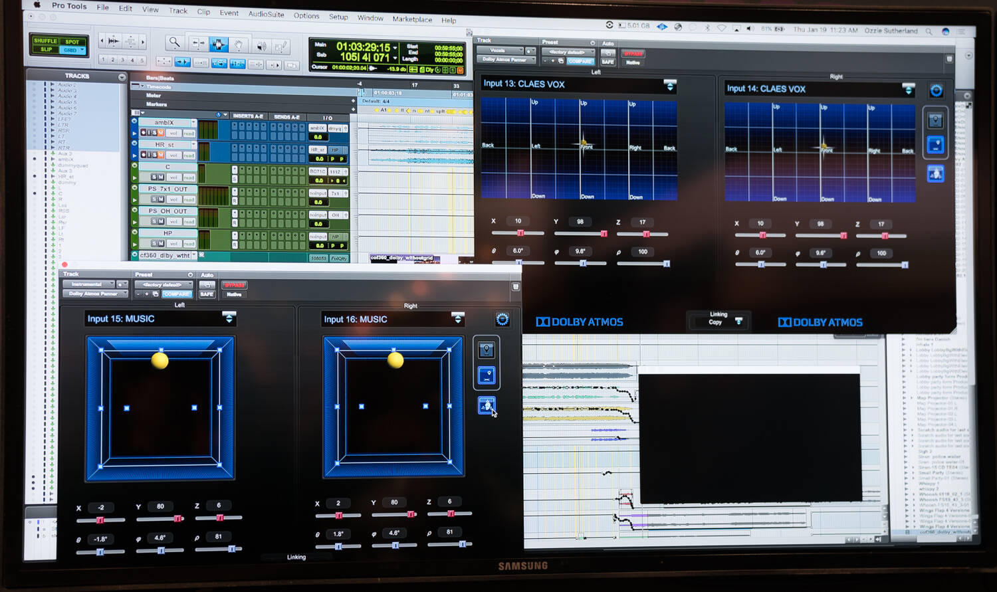997x592 pixels.
Task: Open the Apple menu
Action: coord(37,4)
